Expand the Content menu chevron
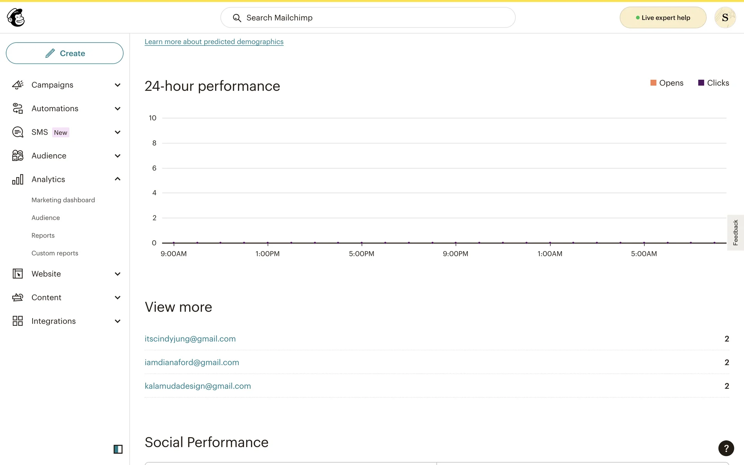 point(117,298)
